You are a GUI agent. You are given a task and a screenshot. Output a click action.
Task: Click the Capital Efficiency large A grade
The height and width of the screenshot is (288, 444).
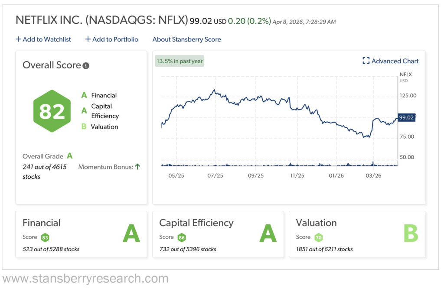click(x=268, y=234)
